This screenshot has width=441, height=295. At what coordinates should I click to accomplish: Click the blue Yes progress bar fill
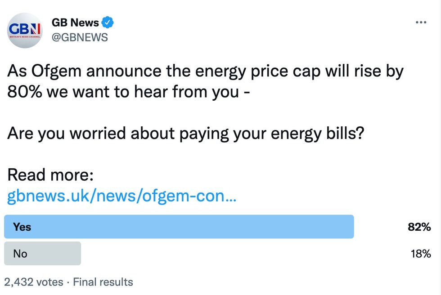point(180,227)
